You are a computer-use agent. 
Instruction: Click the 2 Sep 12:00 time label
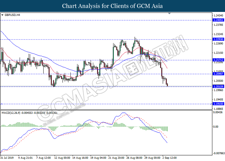point(169,158)
